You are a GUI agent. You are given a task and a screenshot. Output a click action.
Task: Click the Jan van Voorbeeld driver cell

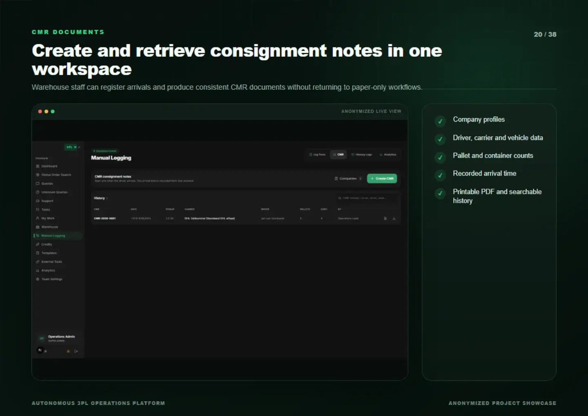pyautogui.click(x=272, y=218)
